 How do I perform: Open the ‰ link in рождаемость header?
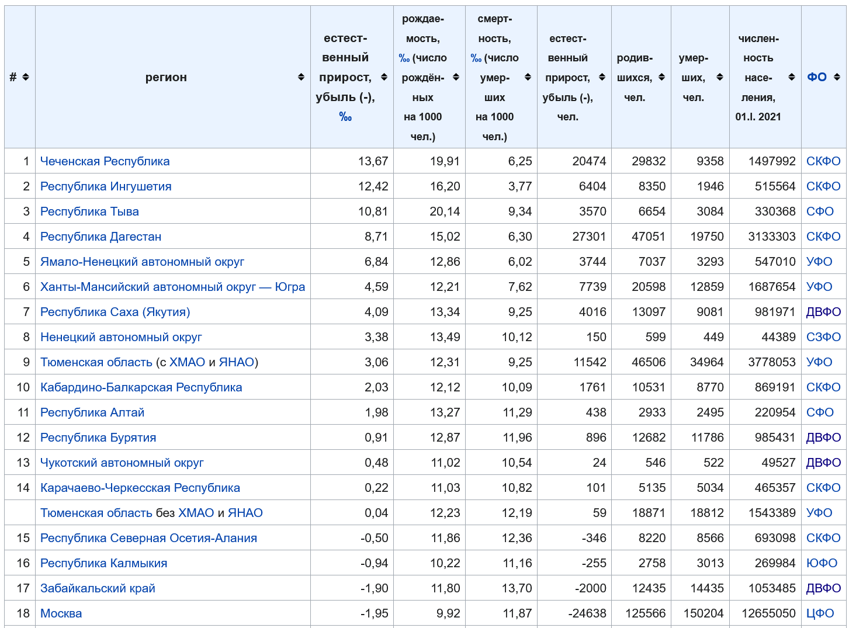404,58
